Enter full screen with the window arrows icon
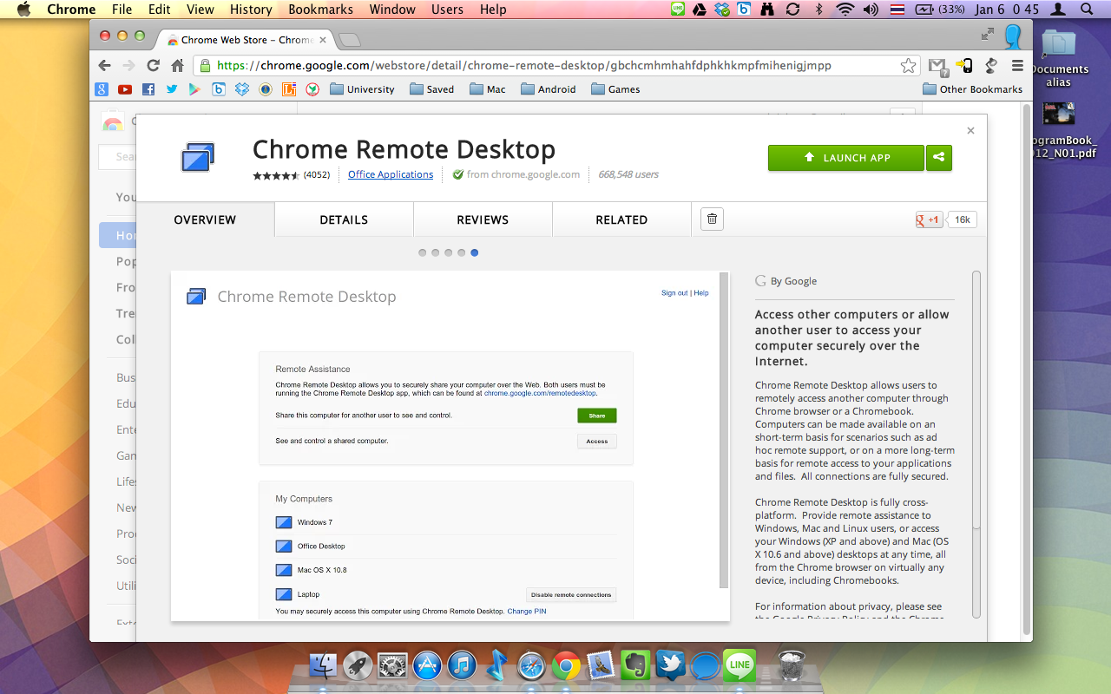The height and width of the screenshot is (694, 1111). point(988,34)
